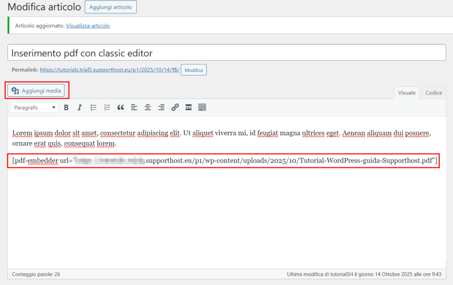Image resolution: width=453 pixels, height=285 pixels.
Task: Align text to the right
Action: (161, 107)
